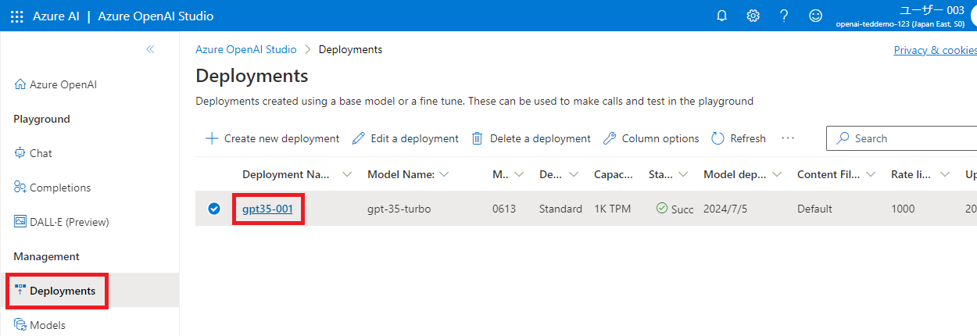
Task: Click the 1K TPM capacity cell
Action: 614,209
